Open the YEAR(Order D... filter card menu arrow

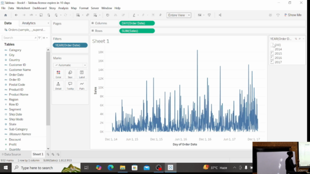(304, 39)
